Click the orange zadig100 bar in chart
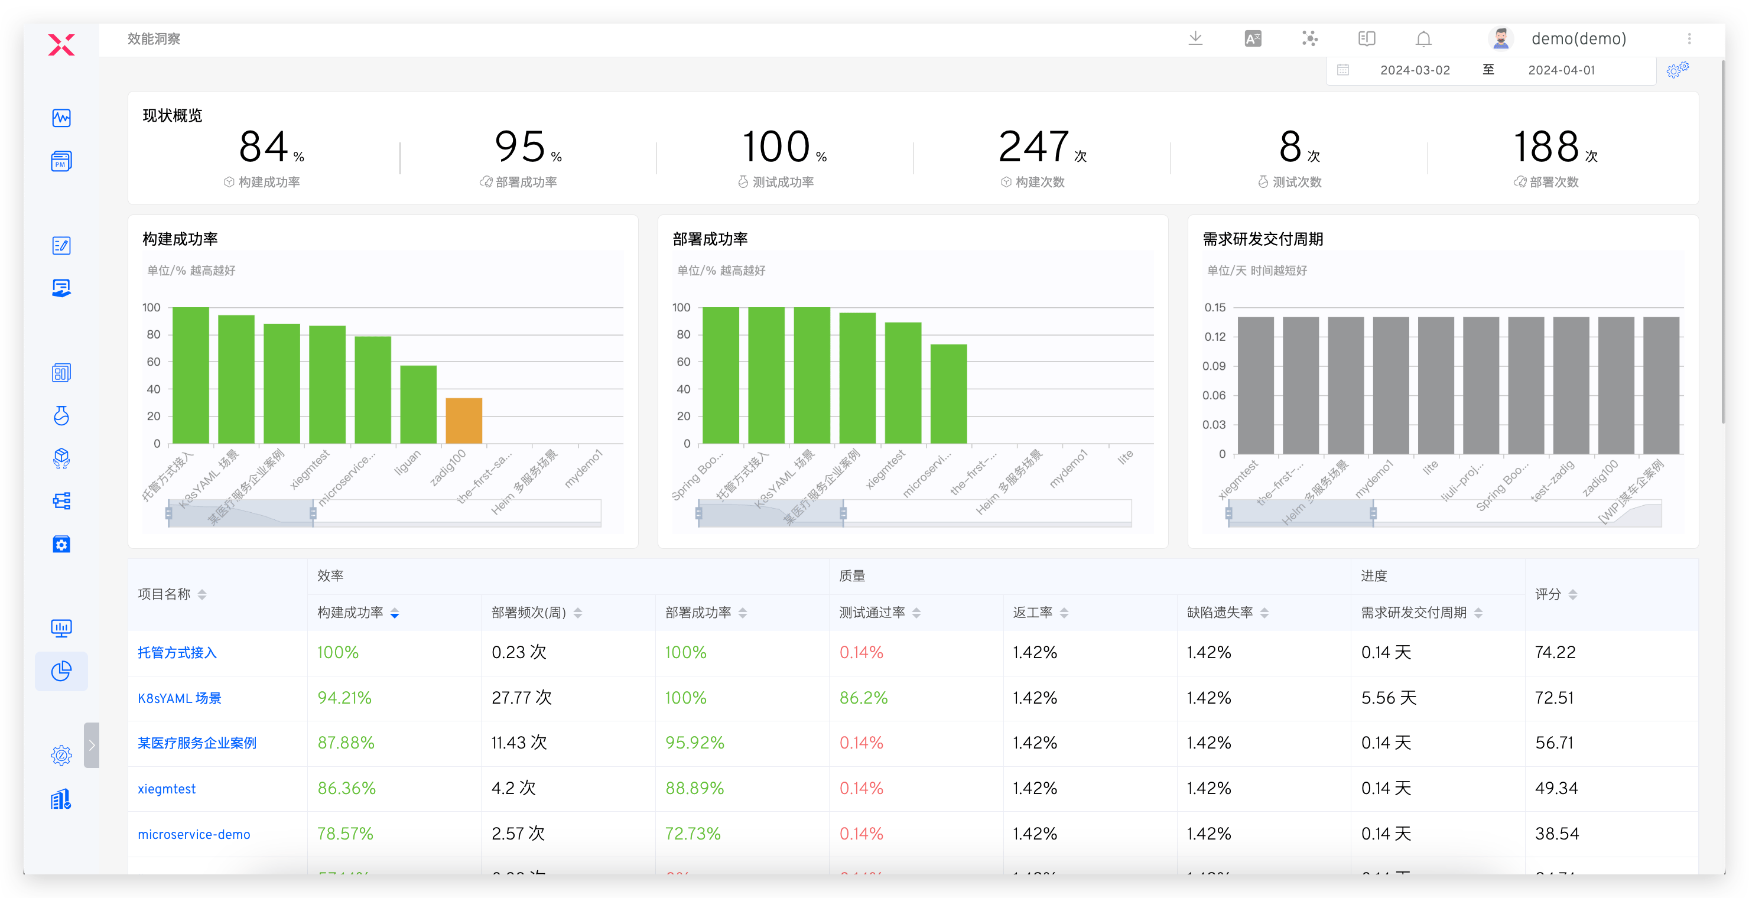The image size is (1749, 898). click(464, 421)
